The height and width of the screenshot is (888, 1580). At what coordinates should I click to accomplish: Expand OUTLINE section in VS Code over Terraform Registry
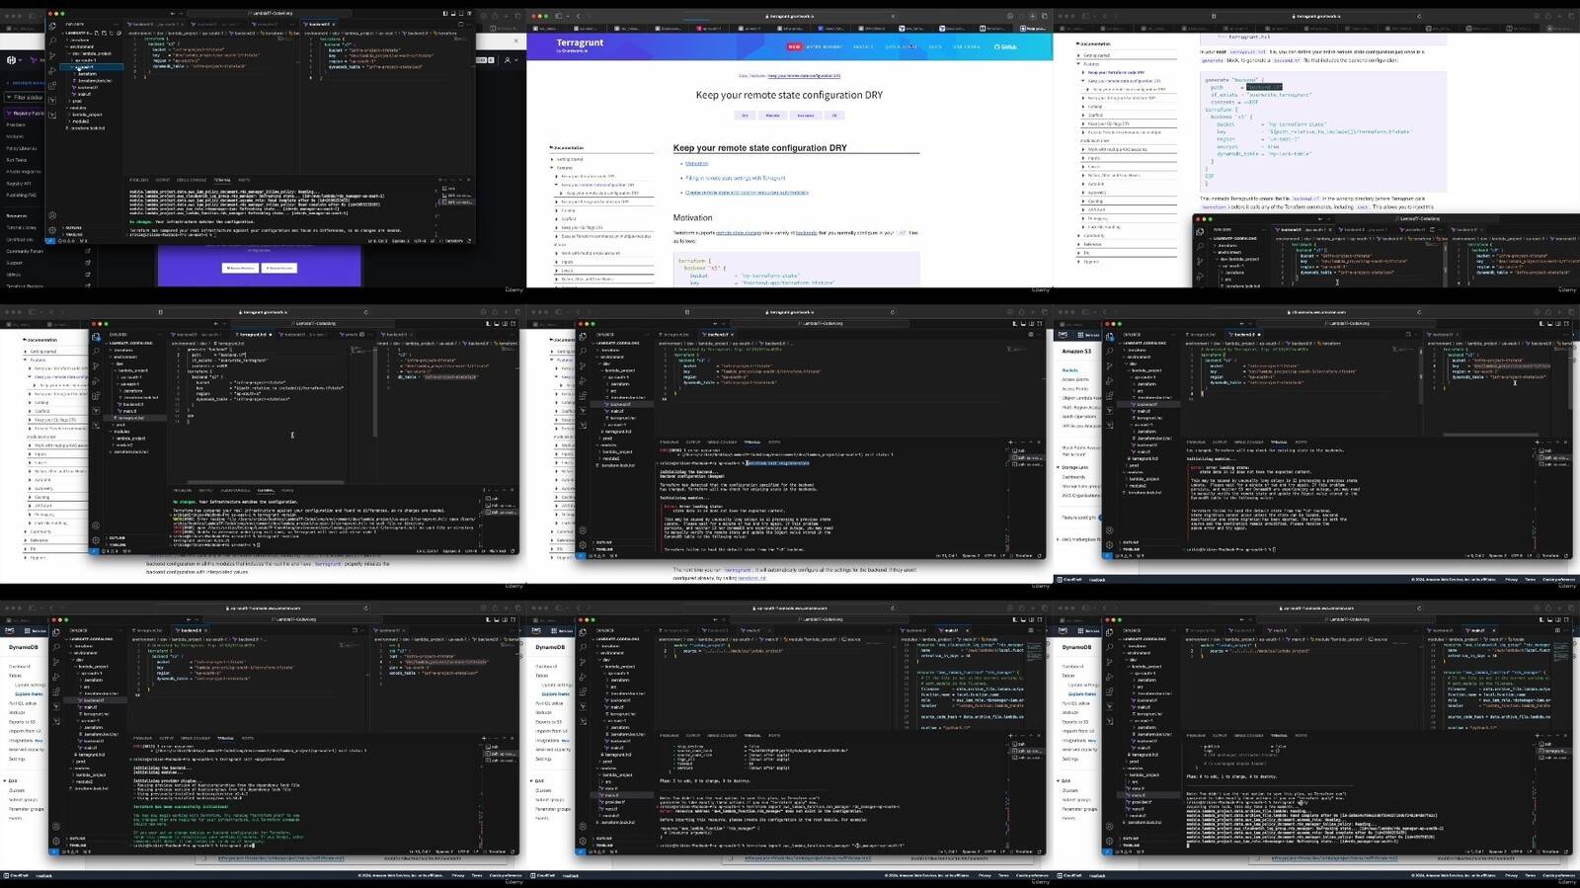pyautogui.click(x=74, y=228)
